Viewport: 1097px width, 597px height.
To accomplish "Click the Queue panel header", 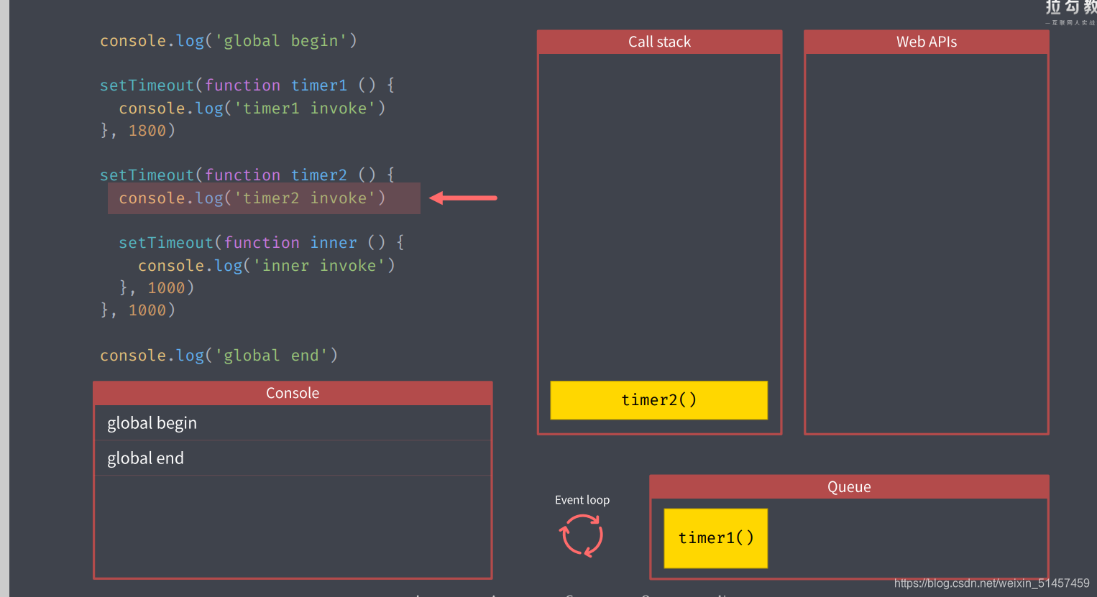I will tap(849, 487).
